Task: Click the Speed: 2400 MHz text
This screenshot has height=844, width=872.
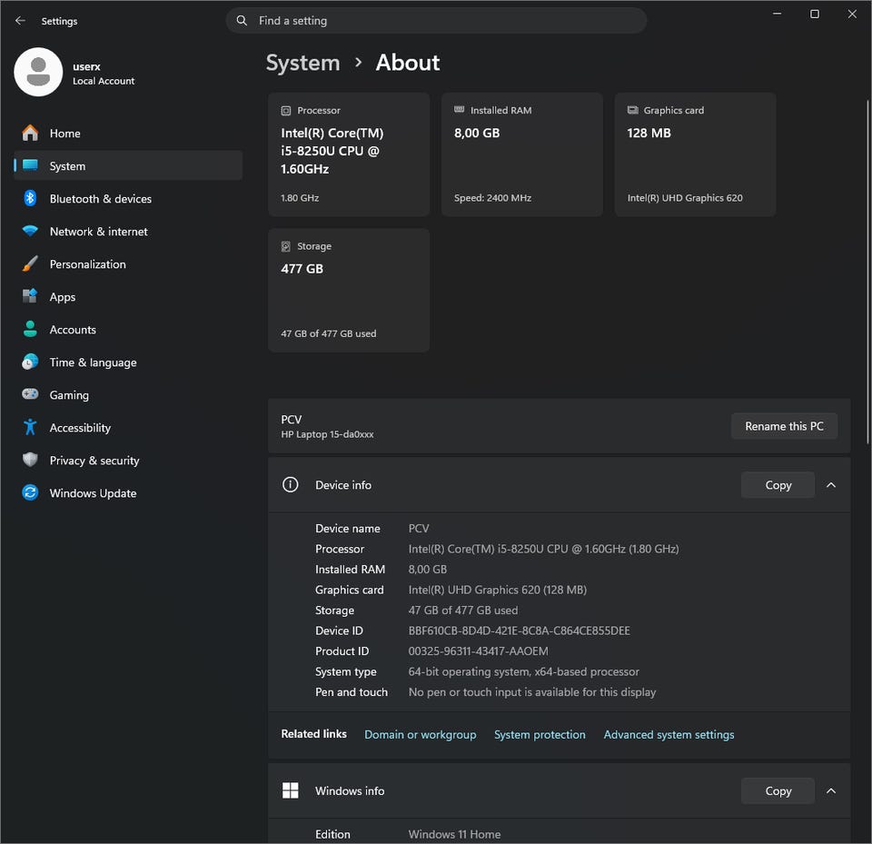Action: tap(492, 197)
